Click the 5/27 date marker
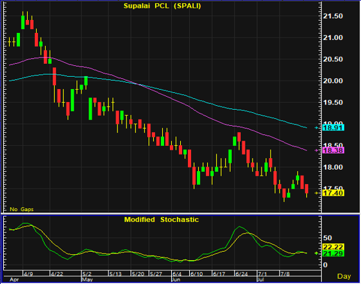Image resolution: width=361 pixels, height=284 pixels. [x=156, y=274]
